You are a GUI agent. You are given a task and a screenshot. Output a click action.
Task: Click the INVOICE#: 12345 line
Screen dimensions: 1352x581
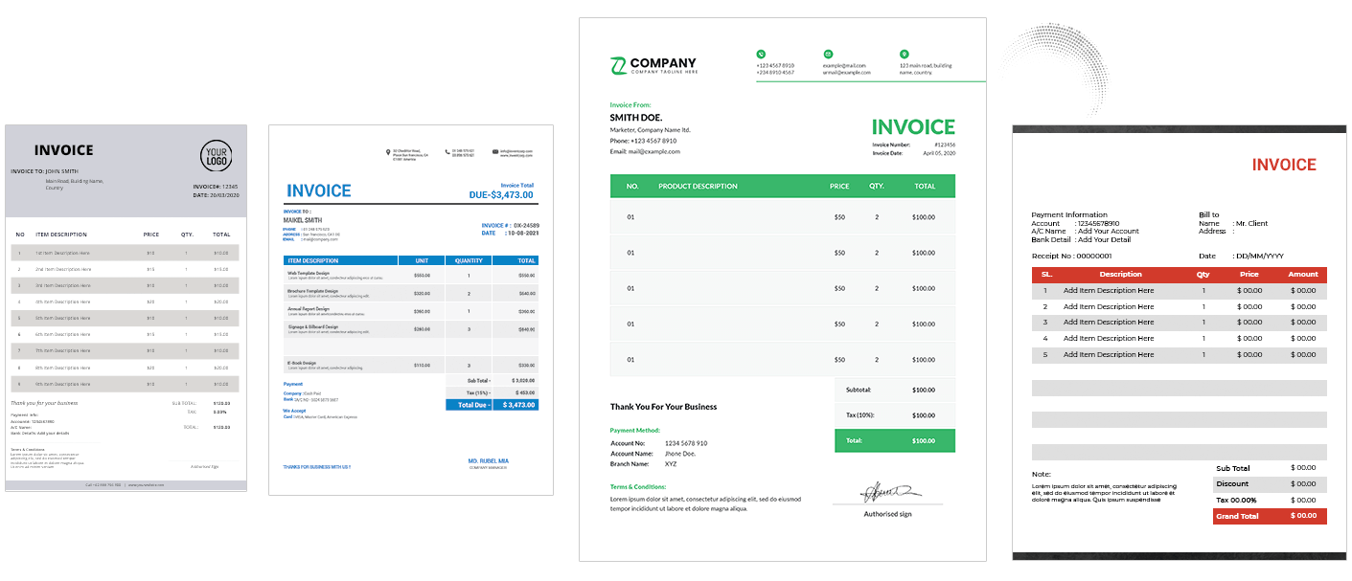pyautogui.click(x=216, y=187)
